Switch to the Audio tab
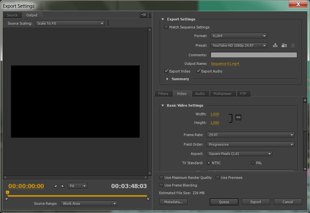310x213 pixels. pyautogui.click(x=200, y=94)
